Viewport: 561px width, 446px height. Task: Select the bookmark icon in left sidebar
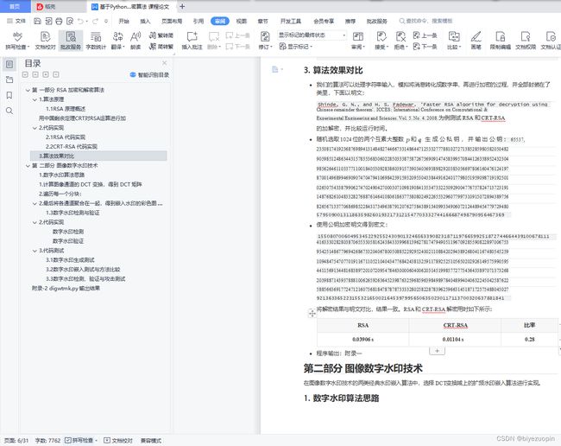point(9,95)
